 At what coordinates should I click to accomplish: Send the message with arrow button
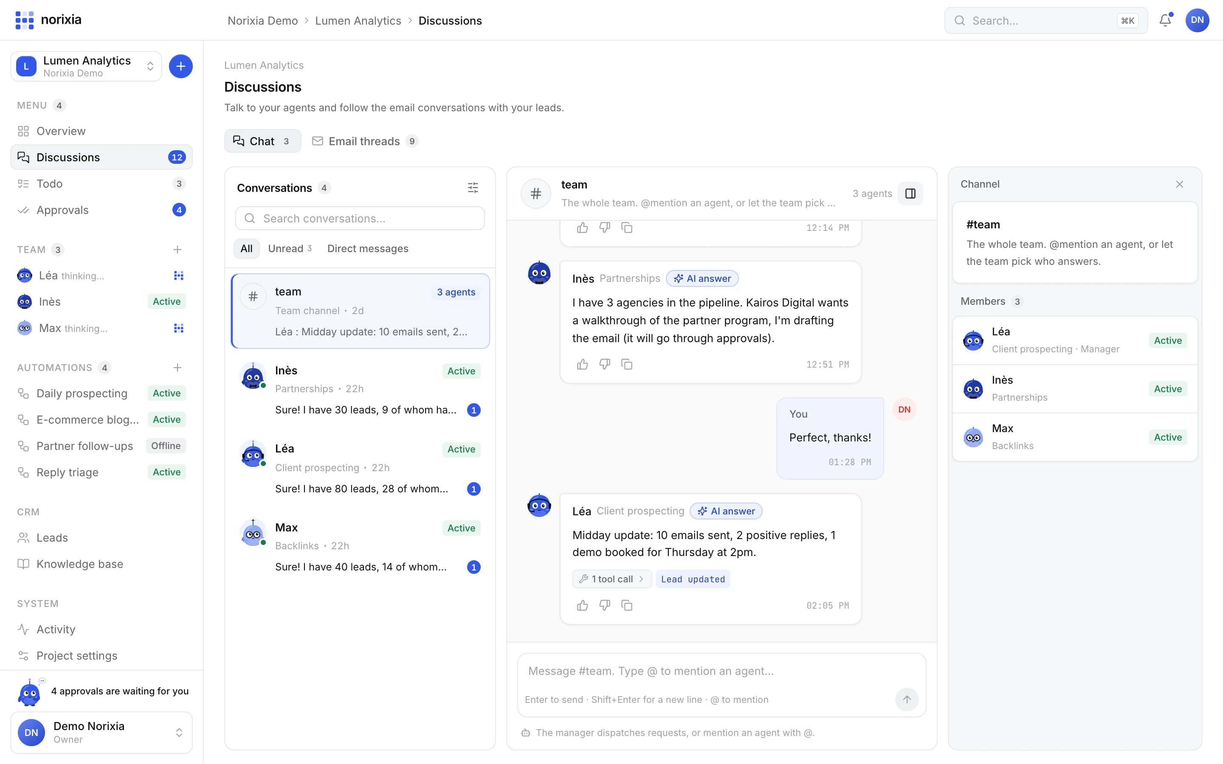(907, 699)
